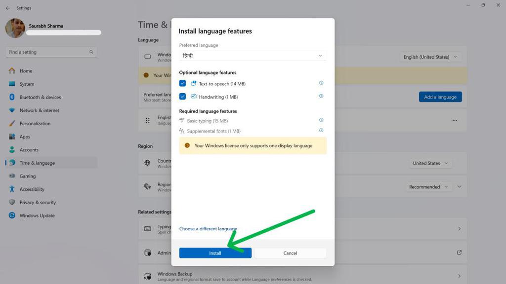Expand the Regional format section chevron

(459, 187)
